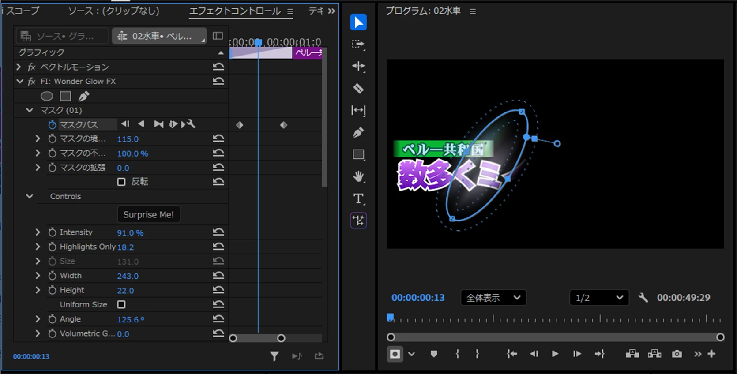Collapse the Controls group
This screenshot has width=737, height=374.
30,197
